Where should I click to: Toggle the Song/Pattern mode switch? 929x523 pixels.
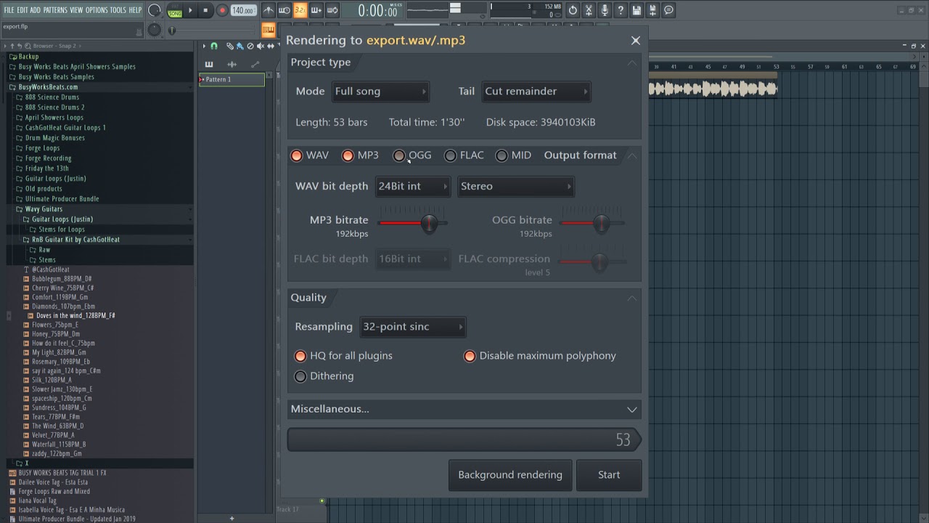coord(175,11)
